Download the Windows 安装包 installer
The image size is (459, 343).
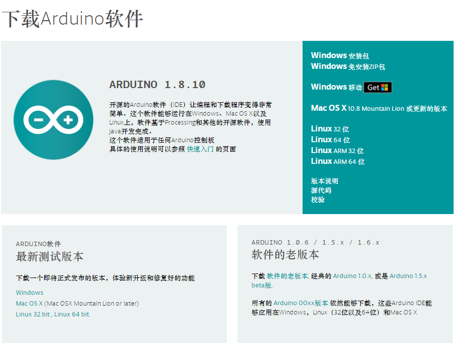click(339, 55)
